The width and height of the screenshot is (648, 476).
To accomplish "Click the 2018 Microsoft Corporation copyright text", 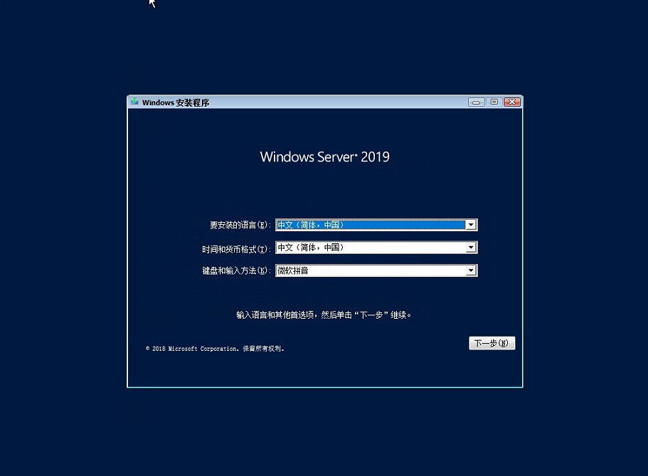I will click(x=215, y=349).
